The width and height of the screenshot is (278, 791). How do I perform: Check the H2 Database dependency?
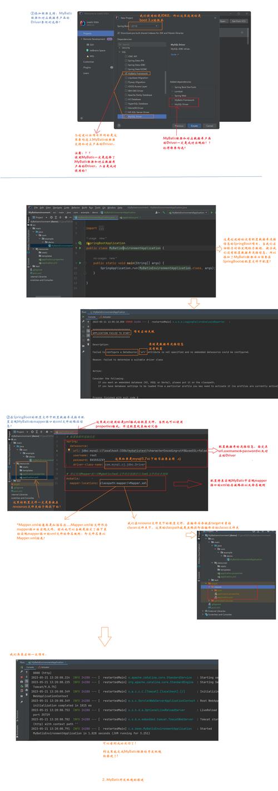click(126, 99)
